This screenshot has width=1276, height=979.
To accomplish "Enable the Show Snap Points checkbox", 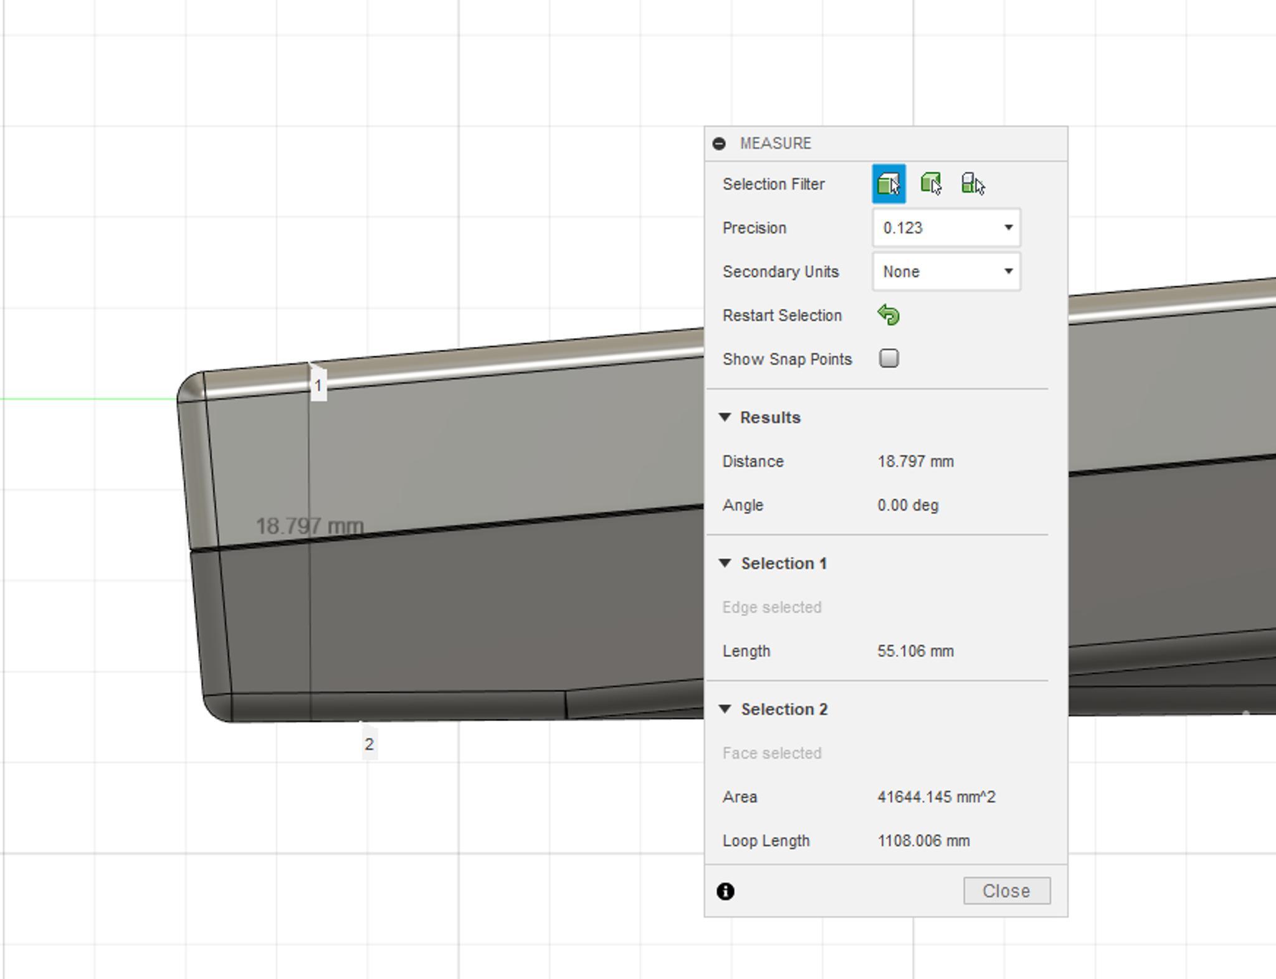I will point(888,359).
